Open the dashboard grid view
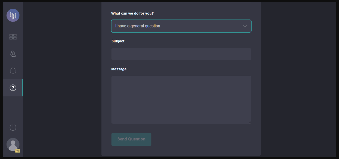 (13, 37)
